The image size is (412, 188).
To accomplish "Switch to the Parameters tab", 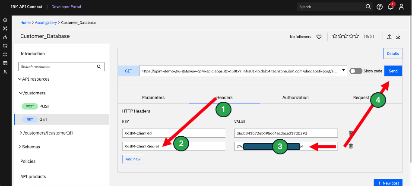I will pyautogui.click(x=153, y=97).
